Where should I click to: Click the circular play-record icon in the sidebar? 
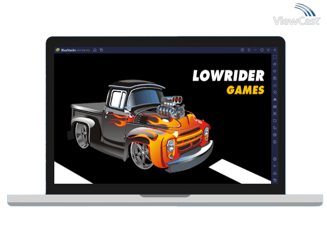275,92
